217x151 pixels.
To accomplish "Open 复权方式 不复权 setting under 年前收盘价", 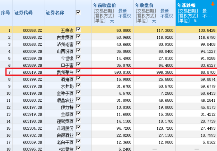I will 112,16.
